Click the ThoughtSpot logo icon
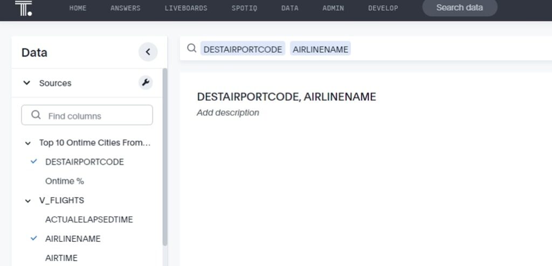 [x=23, y=8]
